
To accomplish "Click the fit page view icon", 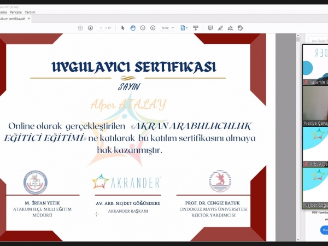I will point(183,28).
